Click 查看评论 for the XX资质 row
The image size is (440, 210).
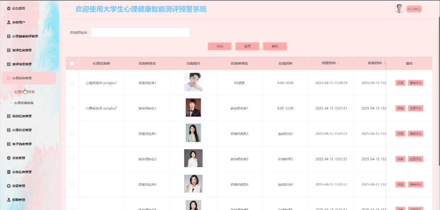point(415,83)
